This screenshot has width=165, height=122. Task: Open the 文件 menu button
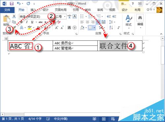coord(7,10)
